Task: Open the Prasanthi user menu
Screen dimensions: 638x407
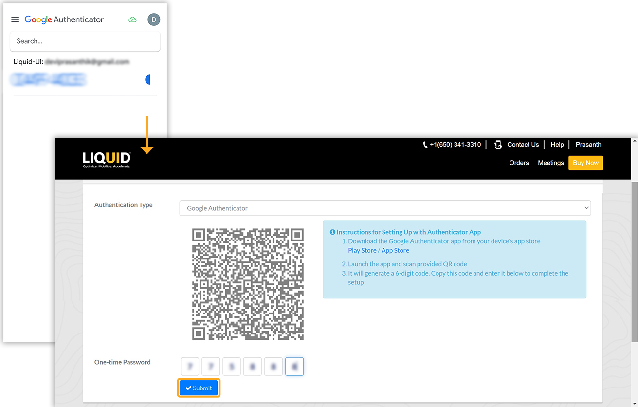Action: (589, 145)
